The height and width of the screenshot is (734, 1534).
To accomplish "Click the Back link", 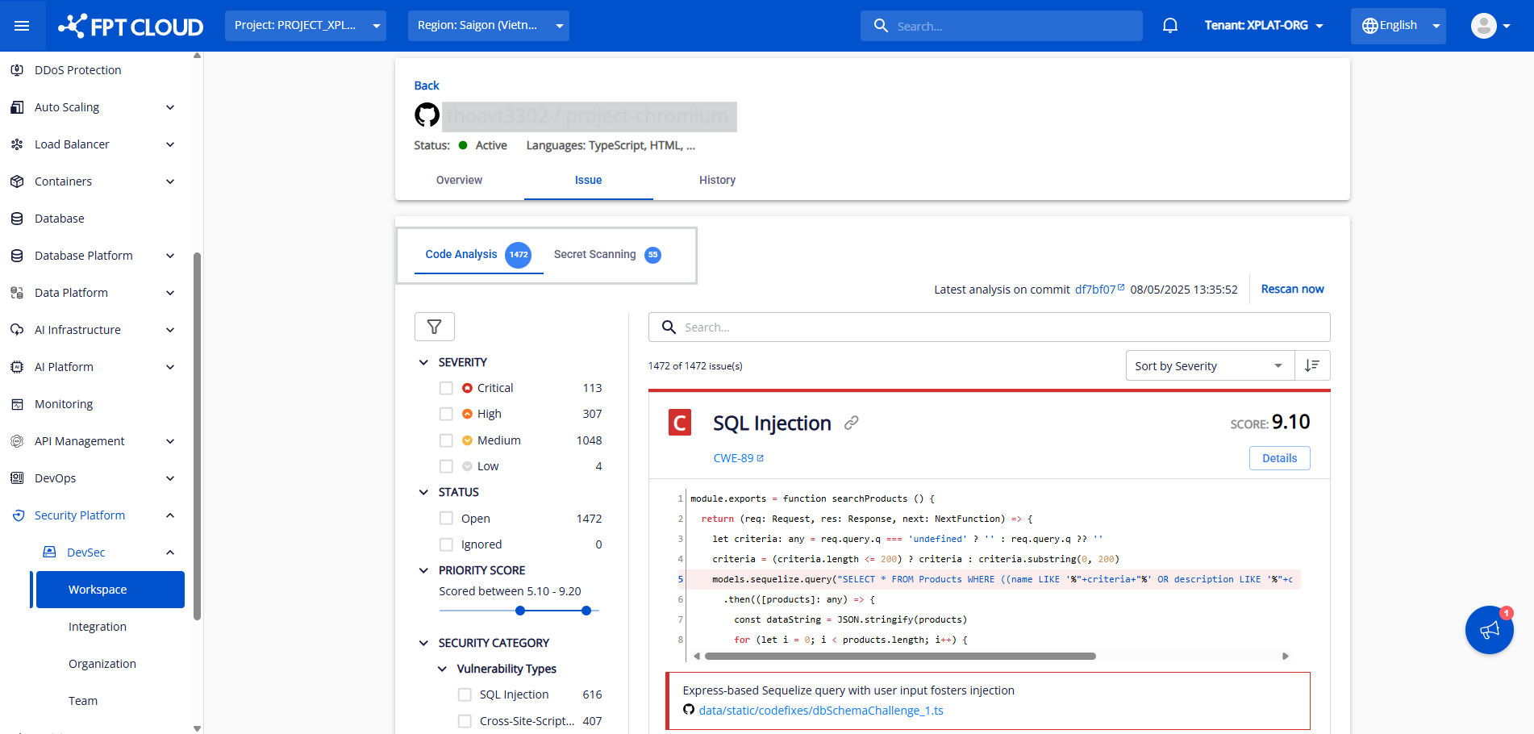I will pos(427,85).
